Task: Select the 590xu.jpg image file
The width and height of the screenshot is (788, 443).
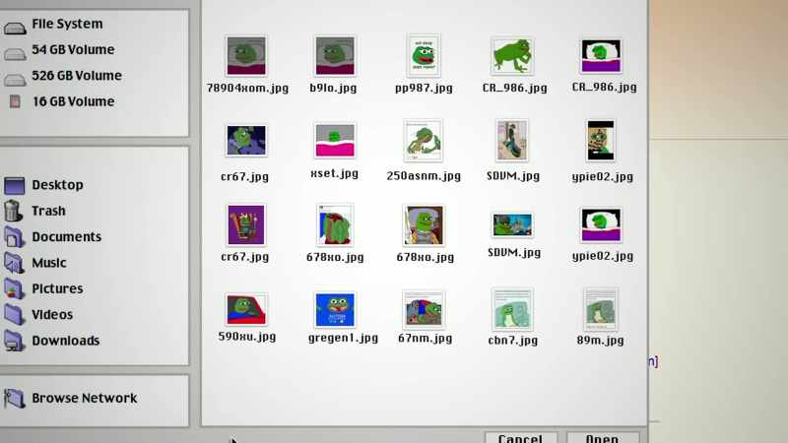Action: [246, 309]
